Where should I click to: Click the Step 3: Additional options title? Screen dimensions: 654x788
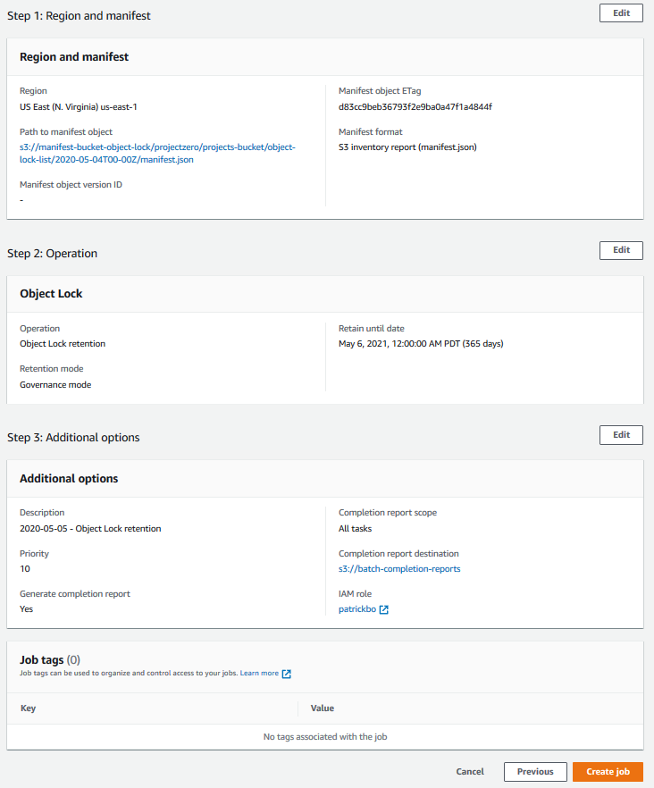(73, 437)
